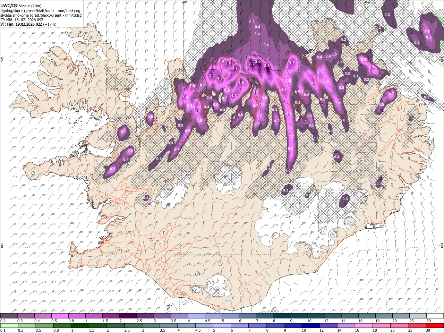Click the '20W' longitude label
Screen dimensions: 444x333
point(185,2)
